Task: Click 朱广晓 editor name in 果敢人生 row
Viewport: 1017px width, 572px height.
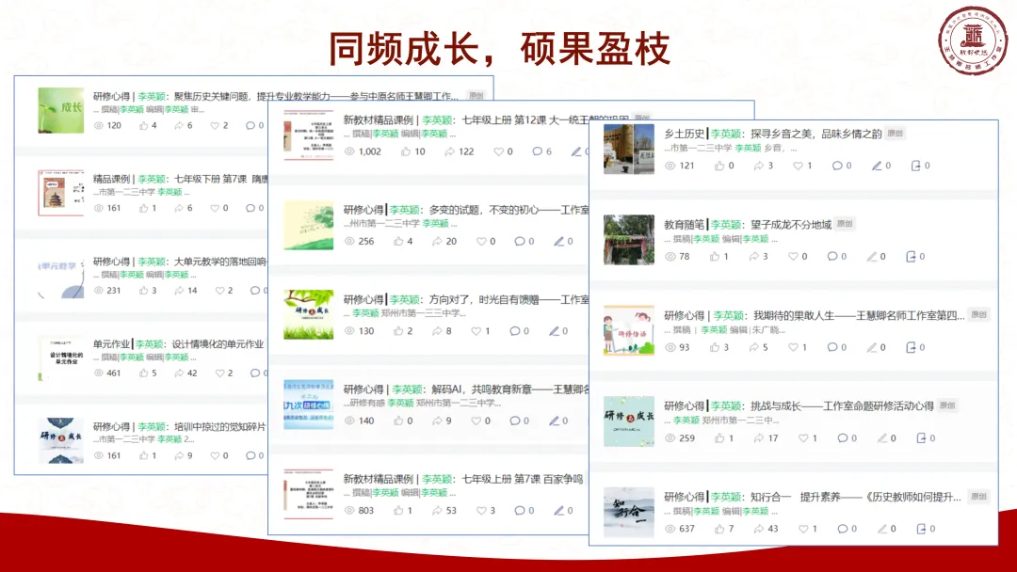Action: (768, 329)
